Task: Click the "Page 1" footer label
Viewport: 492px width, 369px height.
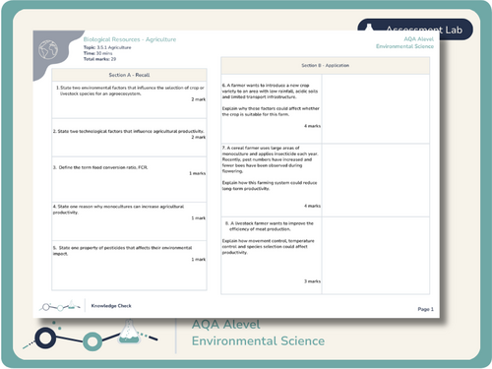Action: [425, 309]
